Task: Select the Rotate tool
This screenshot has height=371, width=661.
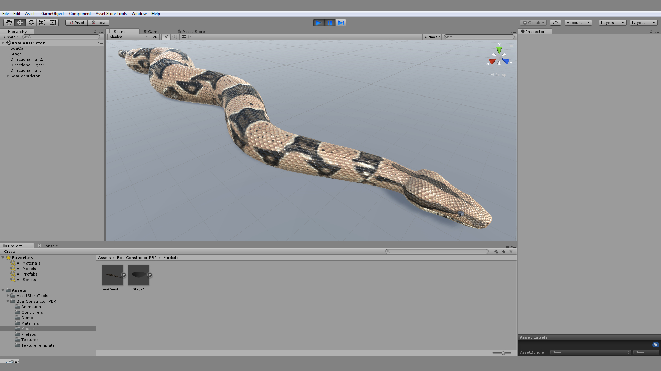Action: (x=31, y=23)
